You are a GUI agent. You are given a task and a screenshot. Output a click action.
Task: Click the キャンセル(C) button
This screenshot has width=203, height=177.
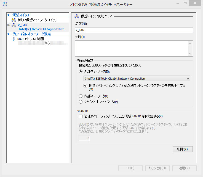[x=157, y=168]
